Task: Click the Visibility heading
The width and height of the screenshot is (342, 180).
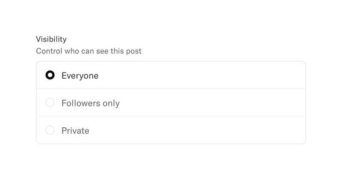Action: coord(51,39)
